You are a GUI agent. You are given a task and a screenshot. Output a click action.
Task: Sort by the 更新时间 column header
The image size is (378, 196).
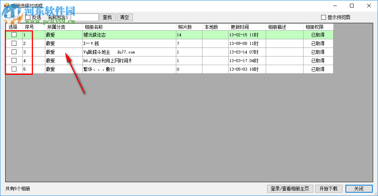(247, 27)
